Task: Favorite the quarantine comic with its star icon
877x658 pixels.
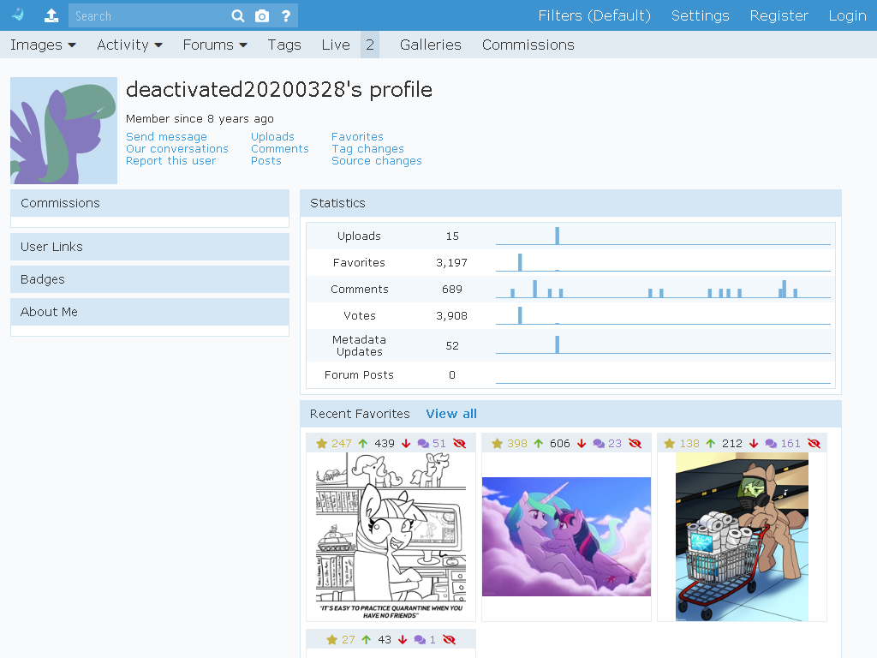Action: pos(322,444)
